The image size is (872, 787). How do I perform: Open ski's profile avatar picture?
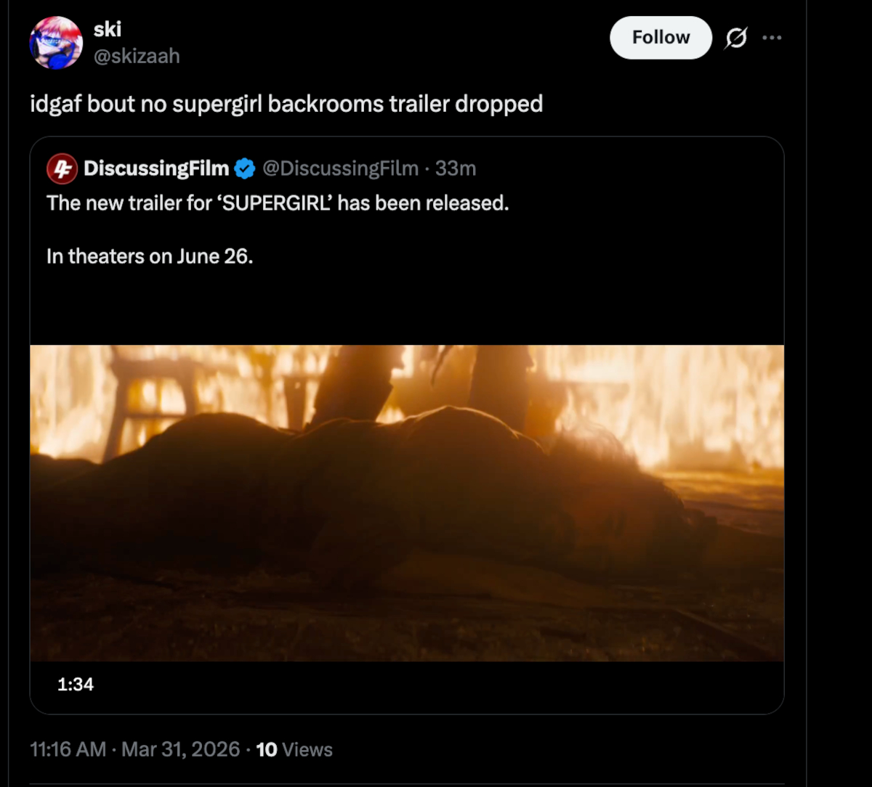tap(56, 43)
